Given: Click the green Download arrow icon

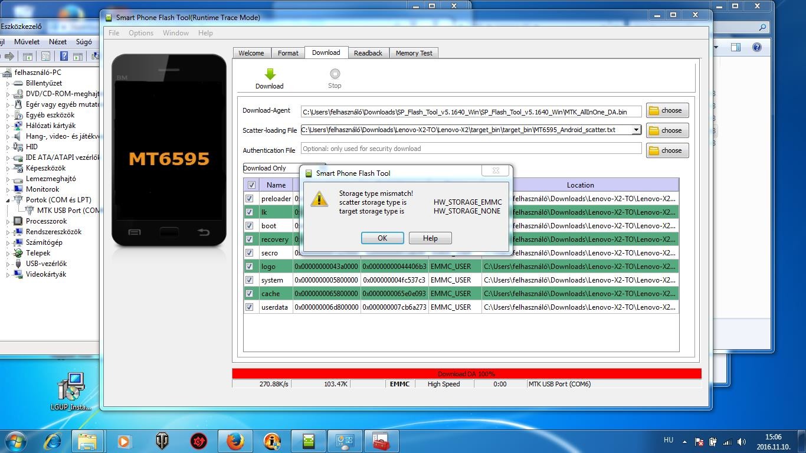Looking at the screenshot, I should (x=270, y=74).
